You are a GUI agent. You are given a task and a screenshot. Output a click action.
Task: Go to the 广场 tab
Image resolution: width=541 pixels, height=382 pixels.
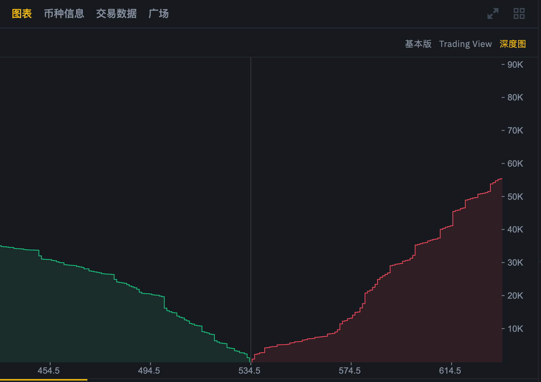(159, 14)
